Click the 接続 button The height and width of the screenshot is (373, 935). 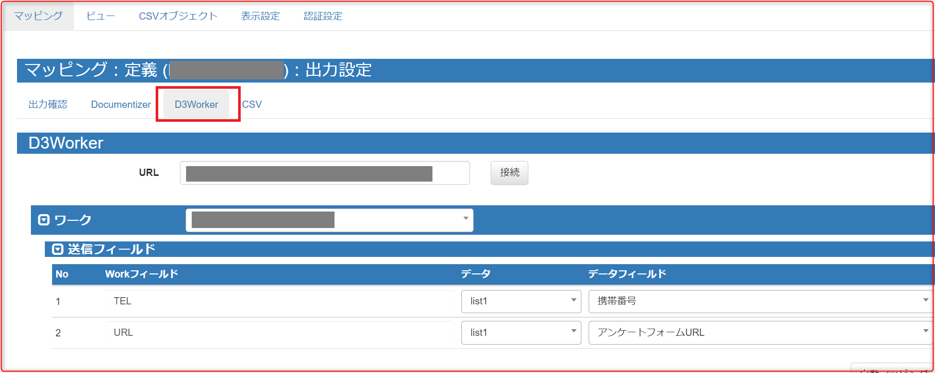(x=509, y=172)
